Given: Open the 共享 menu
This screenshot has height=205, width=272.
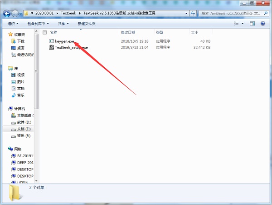Looking at the screenshot, I should [x=63, y=24].
